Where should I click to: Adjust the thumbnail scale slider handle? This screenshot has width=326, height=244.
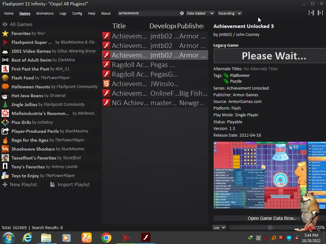270,227
